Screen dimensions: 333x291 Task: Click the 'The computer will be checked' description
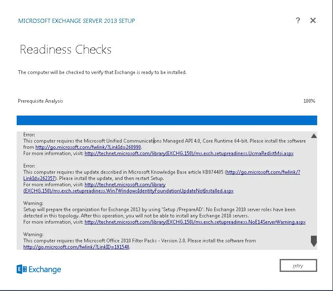pos(102,72)
